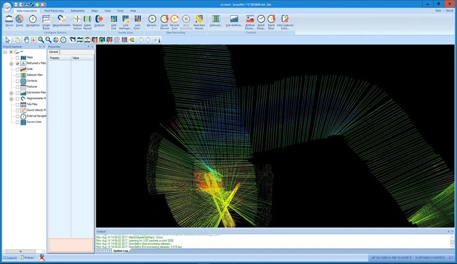Click Project Explorer horizontal scrollbar
457x264 pixels.
(x=24, y=251)
